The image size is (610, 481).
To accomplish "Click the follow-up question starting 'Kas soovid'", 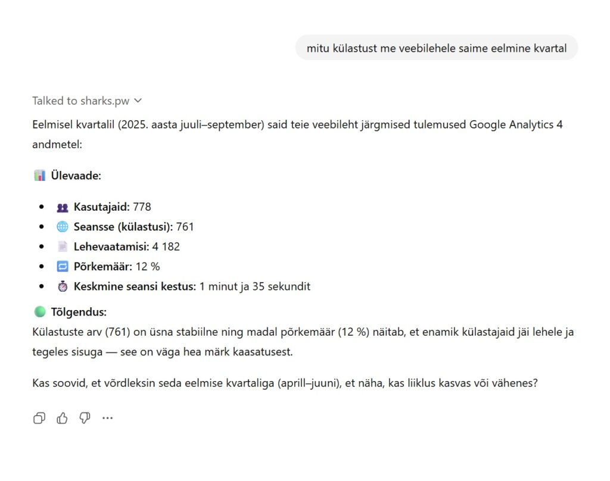I will click(285, 383).
